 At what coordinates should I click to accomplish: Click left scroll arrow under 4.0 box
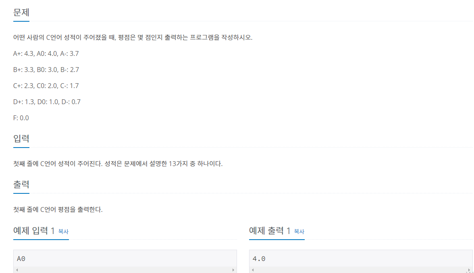point(253,270)
